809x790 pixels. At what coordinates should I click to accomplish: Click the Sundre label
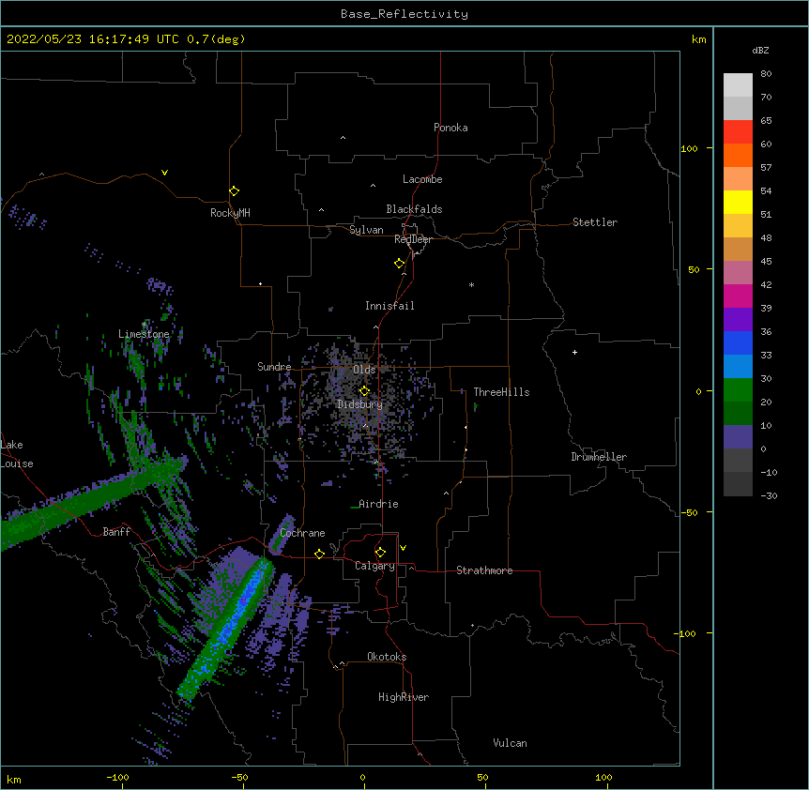point(274,367)
